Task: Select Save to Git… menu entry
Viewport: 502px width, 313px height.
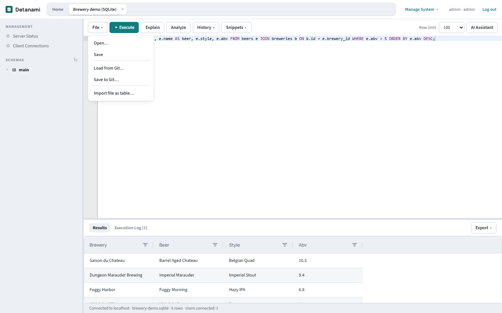Action: [121, 80]
